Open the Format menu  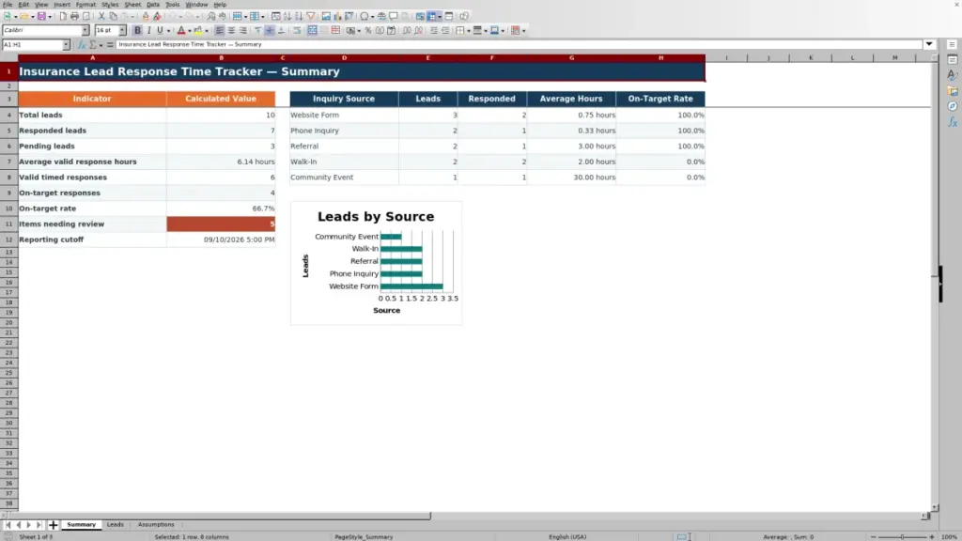85,5
